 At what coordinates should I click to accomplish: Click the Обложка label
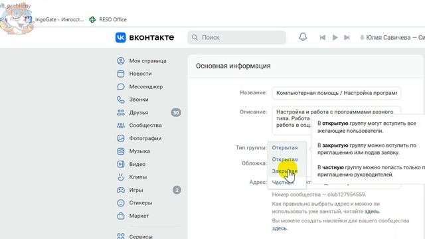coord(254,163)
